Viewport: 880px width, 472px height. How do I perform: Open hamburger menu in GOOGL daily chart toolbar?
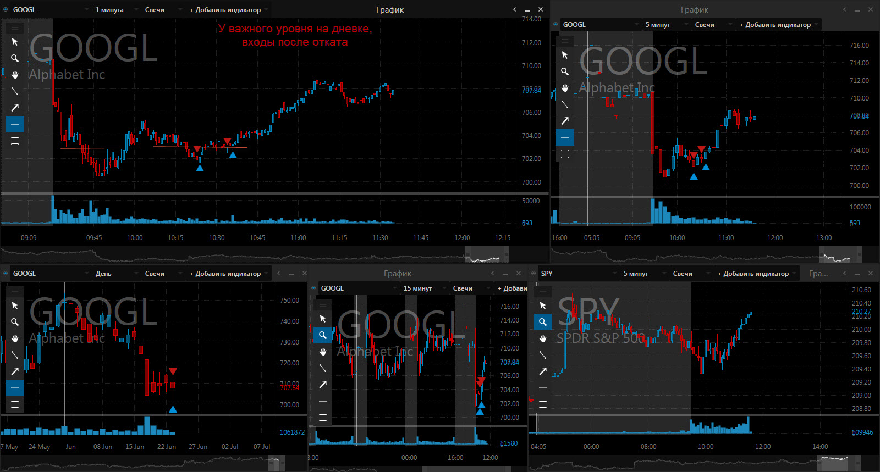coord(15,291)
